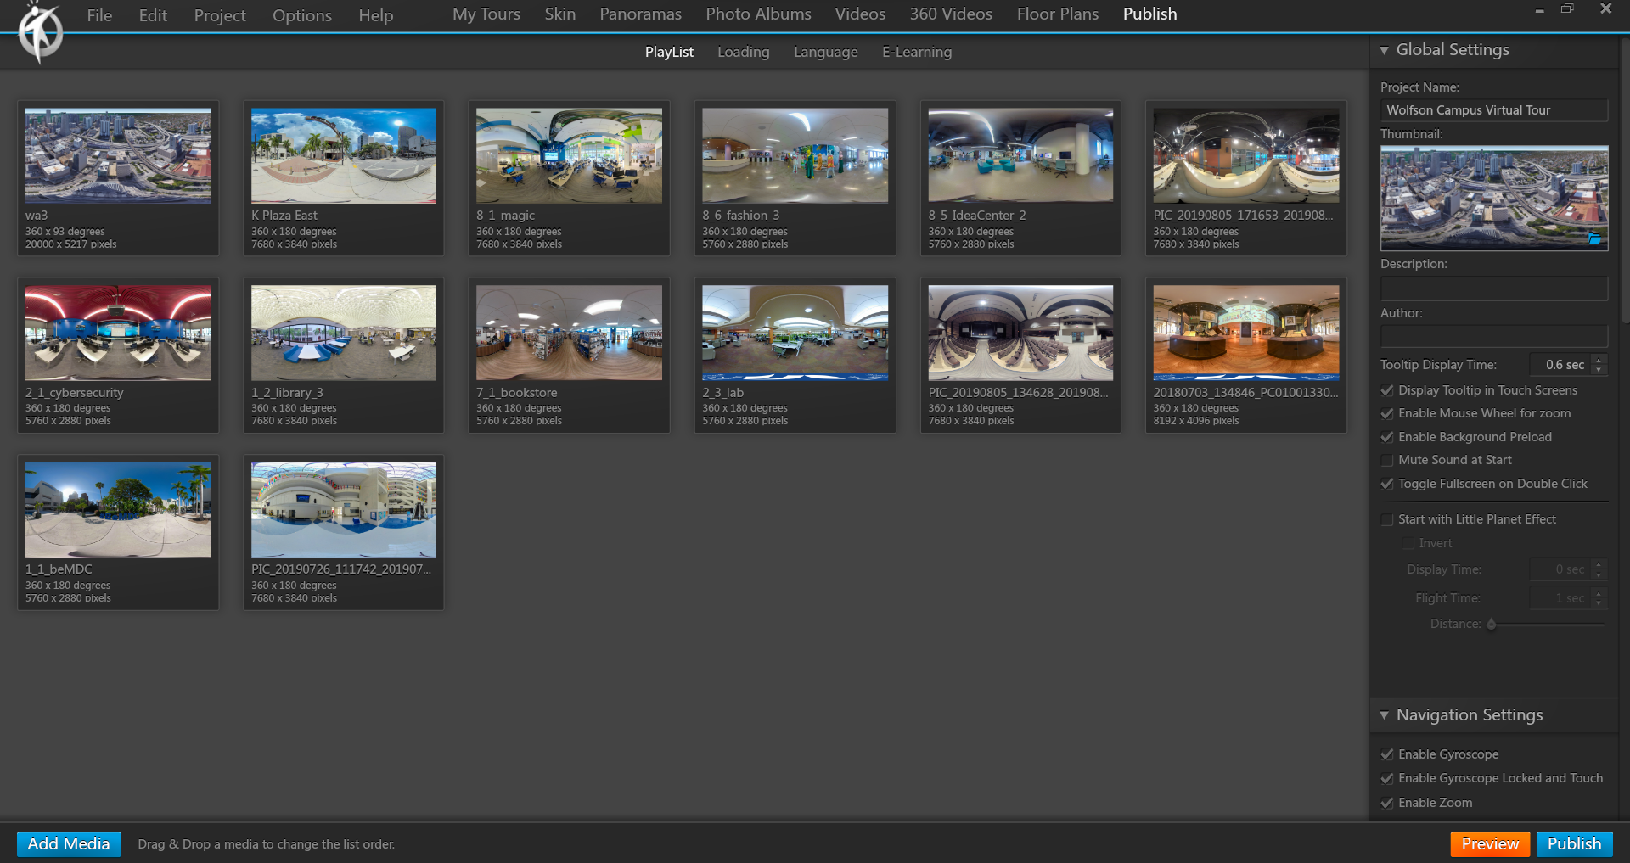Open the Project menu
Screen dimensions: 1630x863
pos(219,15)
